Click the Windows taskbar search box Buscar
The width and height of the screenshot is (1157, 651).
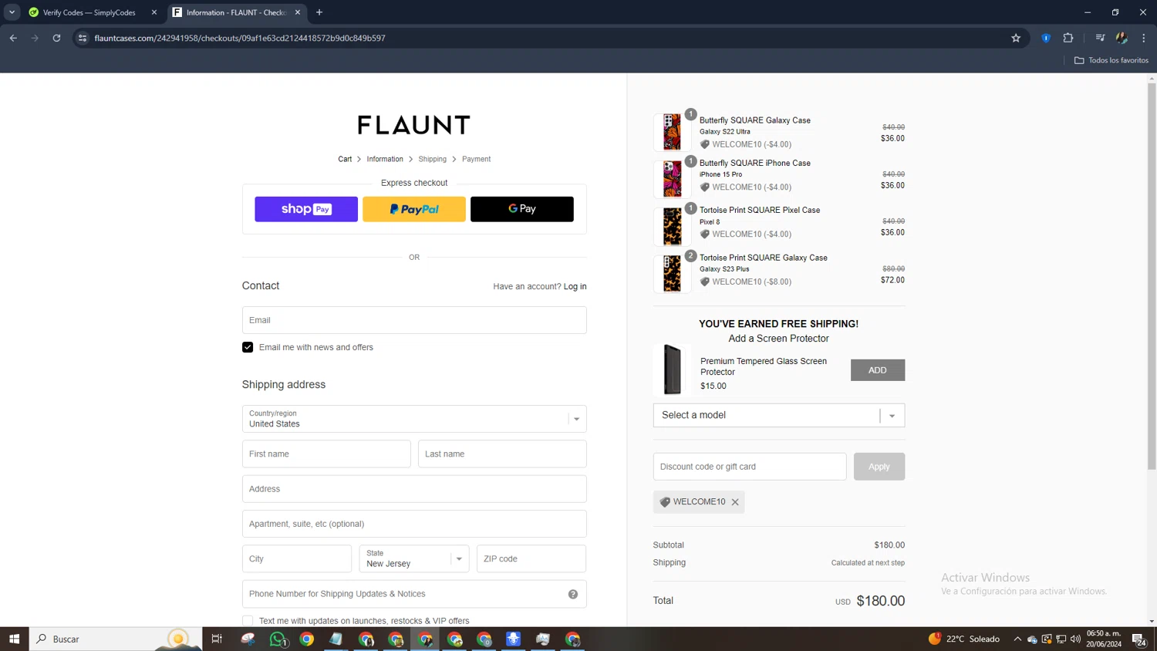(116, 639)
